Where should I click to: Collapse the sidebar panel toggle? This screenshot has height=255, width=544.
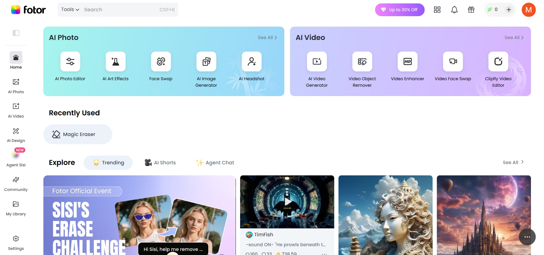[16, 33]
